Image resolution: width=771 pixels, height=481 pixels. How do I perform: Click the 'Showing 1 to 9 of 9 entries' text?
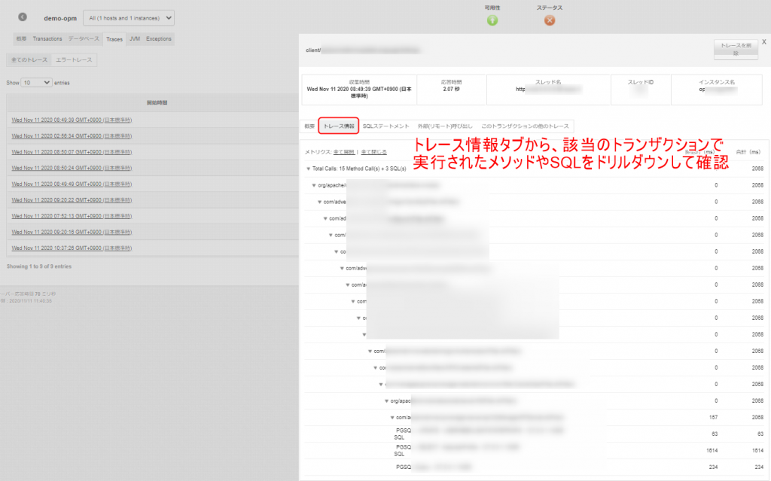(39, 266)
